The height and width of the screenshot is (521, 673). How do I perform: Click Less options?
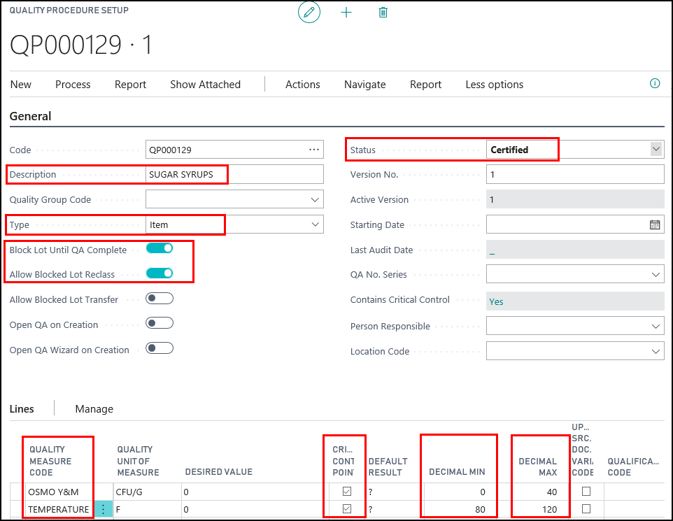pos(494,85)
